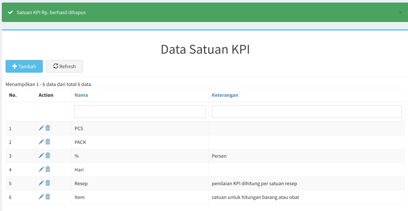The height and width of the screenshot is (211, 408).
Task: Sort table by Nama column header
Action: coord(81,95)
